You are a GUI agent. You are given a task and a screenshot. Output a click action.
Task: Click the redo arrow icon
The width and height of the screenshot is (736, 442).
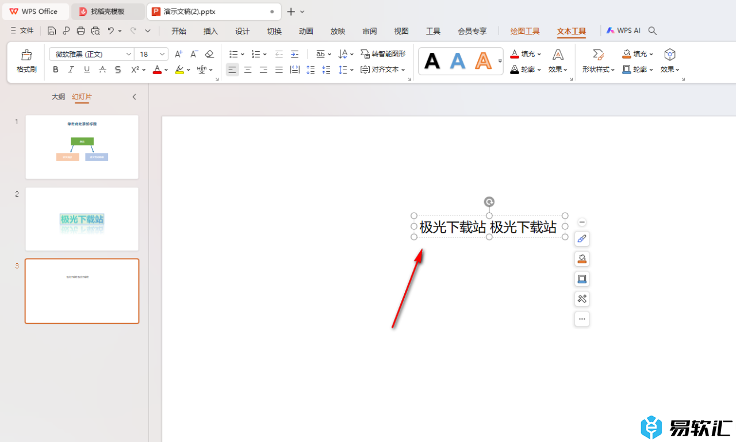[133, 30]
